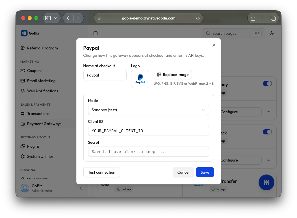Toggle the Safari sidebar button

point(48,18)
